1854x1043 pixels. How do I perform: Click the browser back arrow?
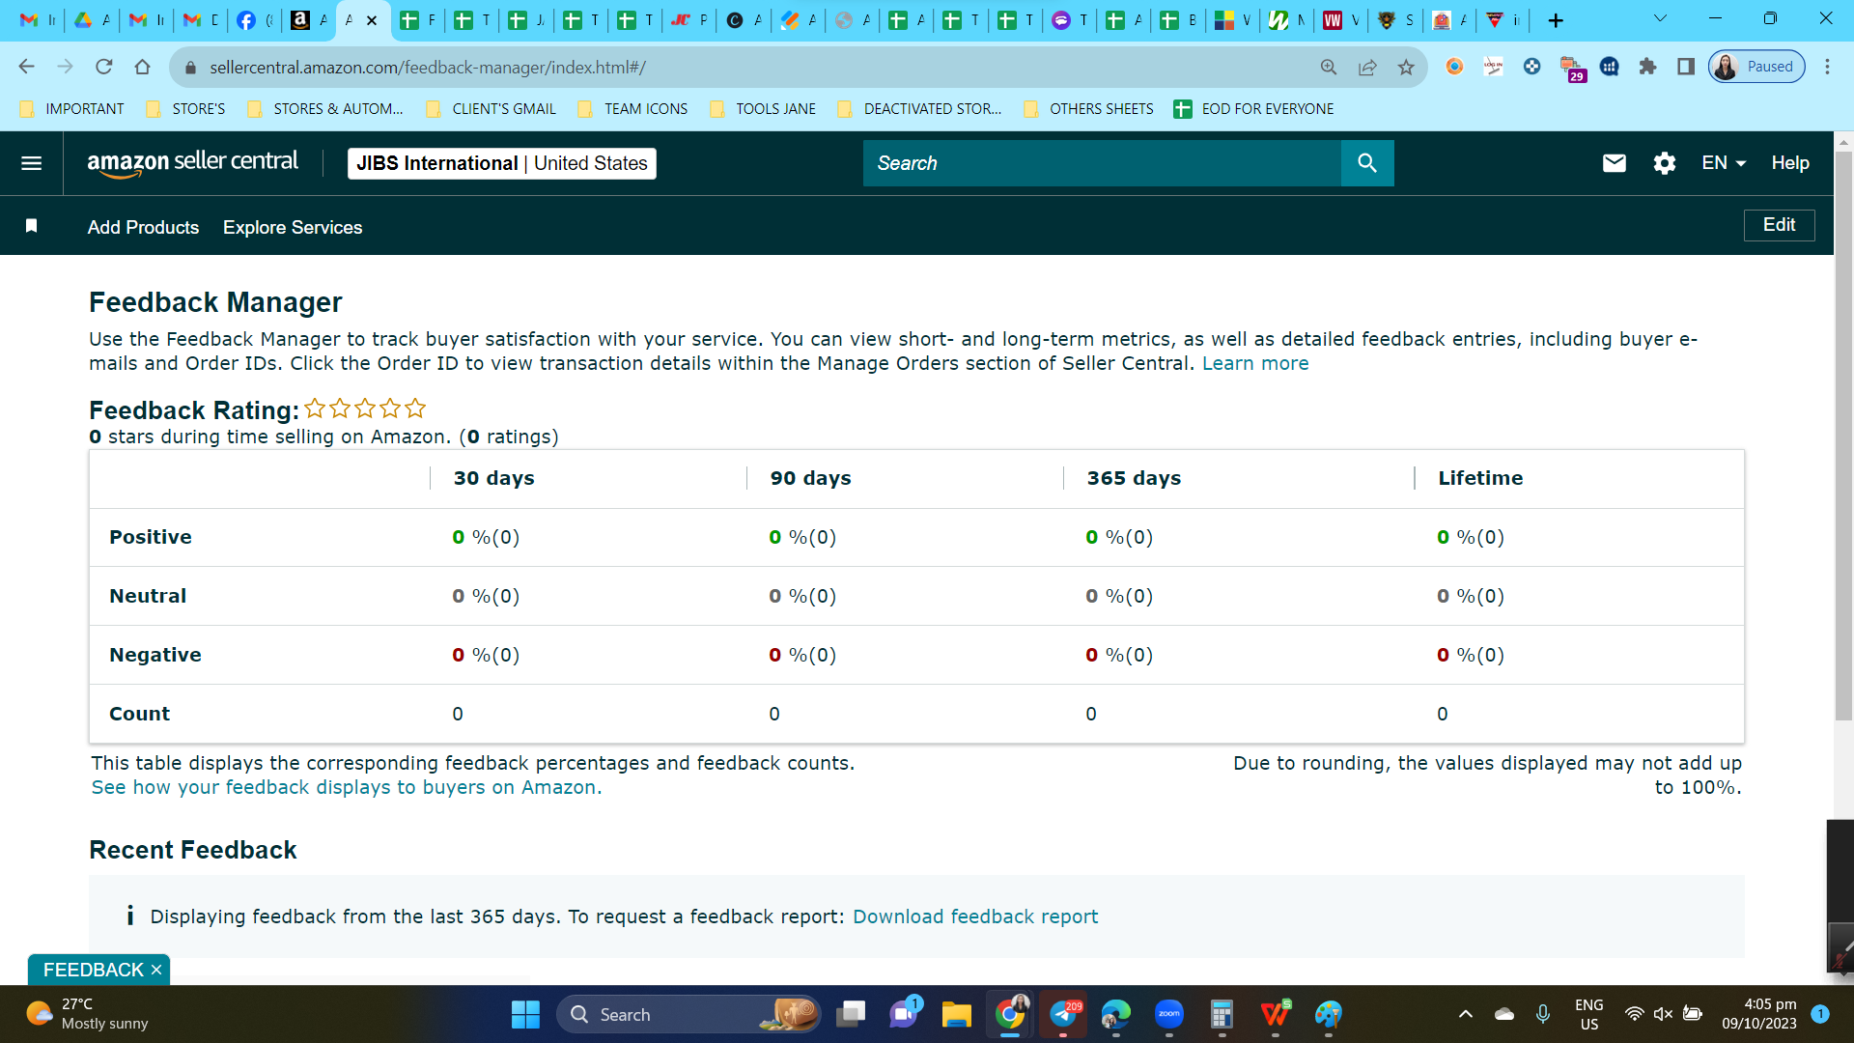pos(26,67)
